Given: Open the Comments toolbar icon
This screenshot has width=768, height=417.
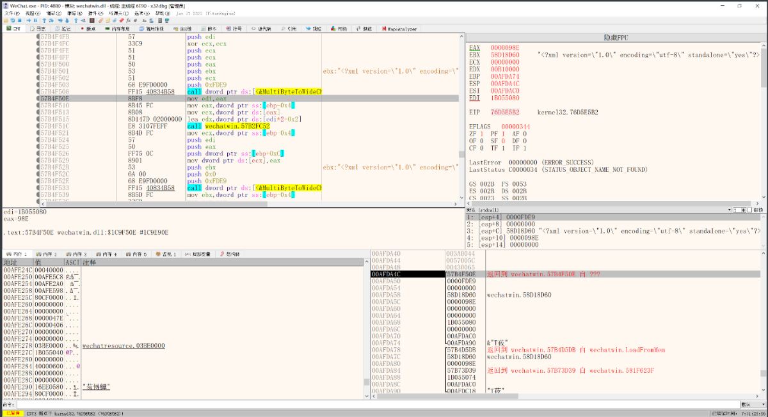Looking at the screenshot, I should (108, 20).
